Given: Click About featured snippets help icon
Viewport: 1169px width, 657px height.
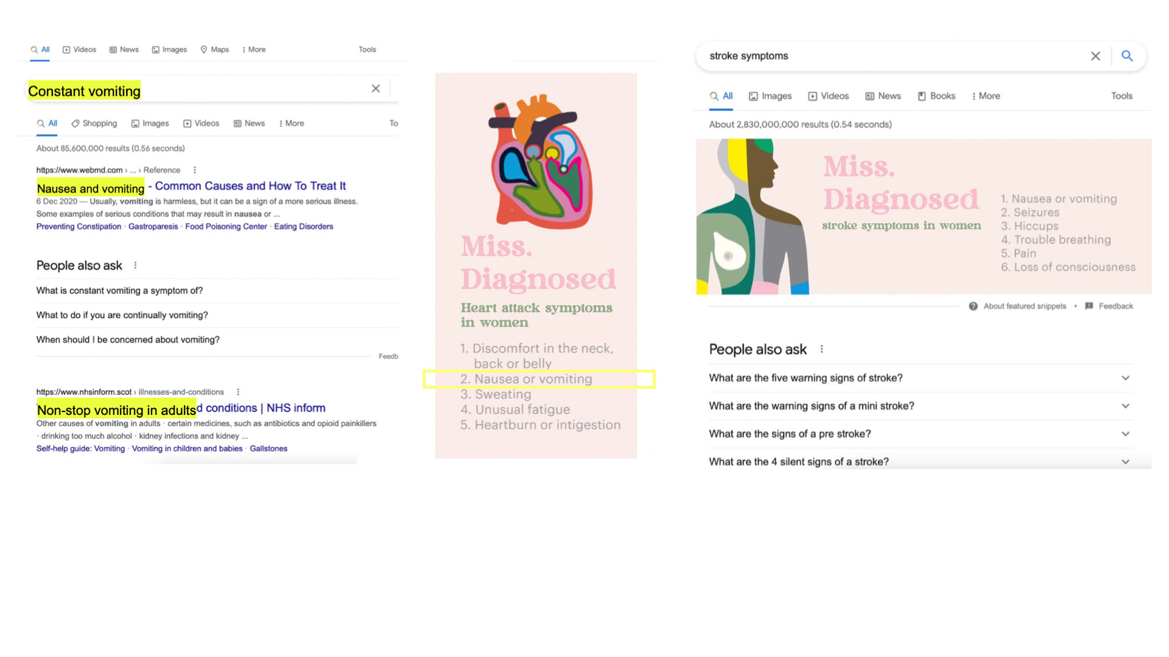Looking at the screenshot, I should [973, 307].
